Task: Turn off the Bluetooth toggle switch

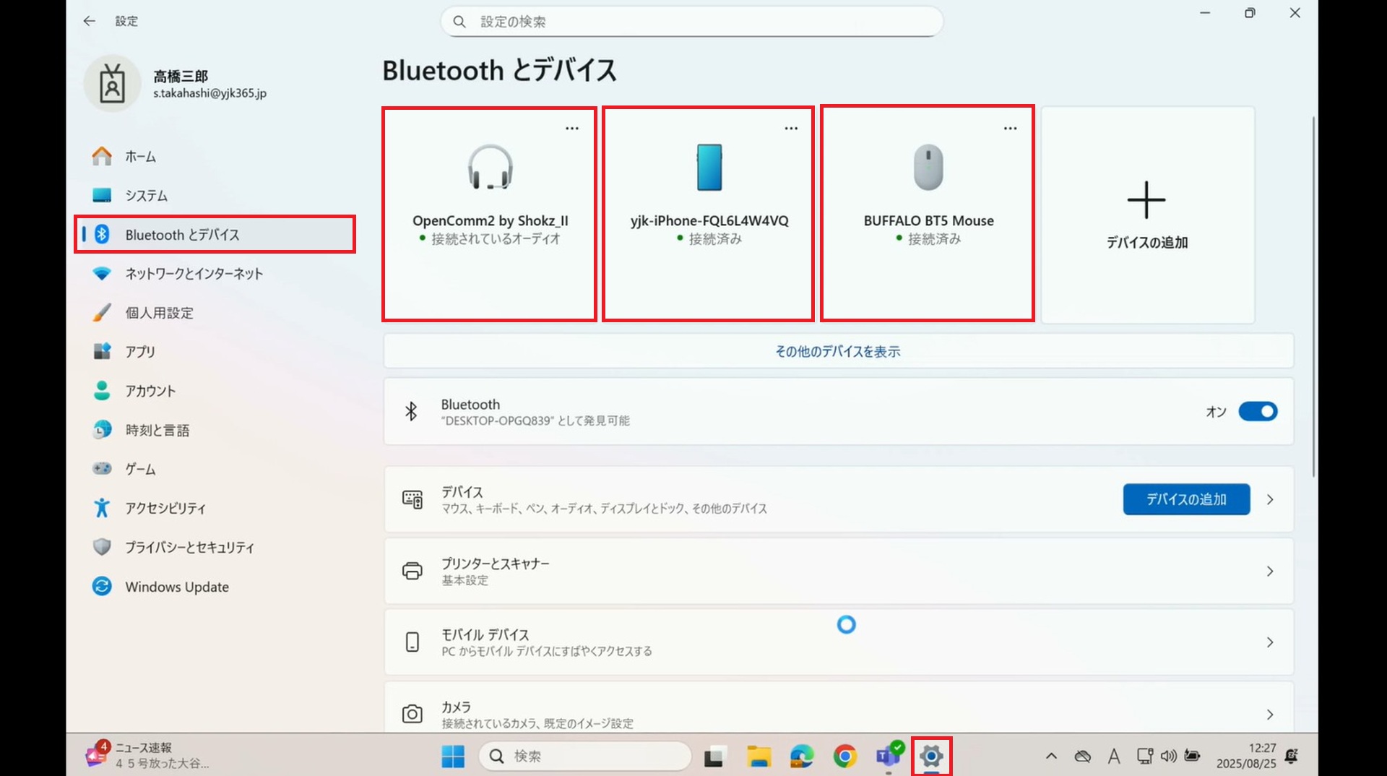Action: coord(1258,411)
